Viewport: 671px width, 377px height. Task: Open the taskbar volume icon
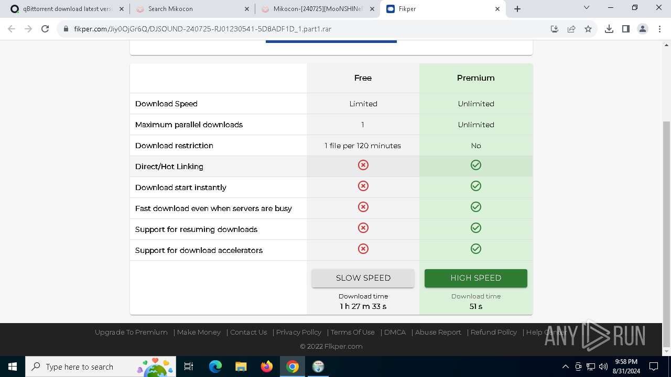[x=603, y=367]
